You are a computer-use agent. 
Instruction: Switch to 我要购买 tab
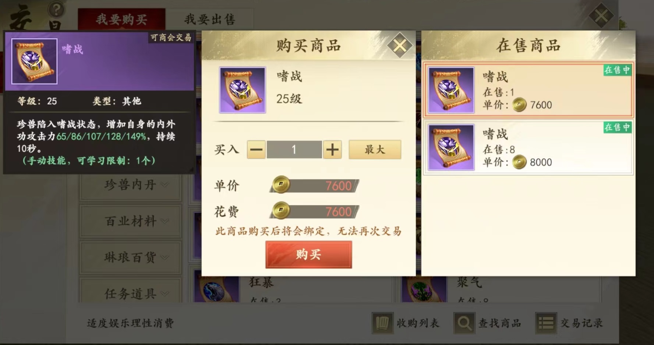click(121, 19)
